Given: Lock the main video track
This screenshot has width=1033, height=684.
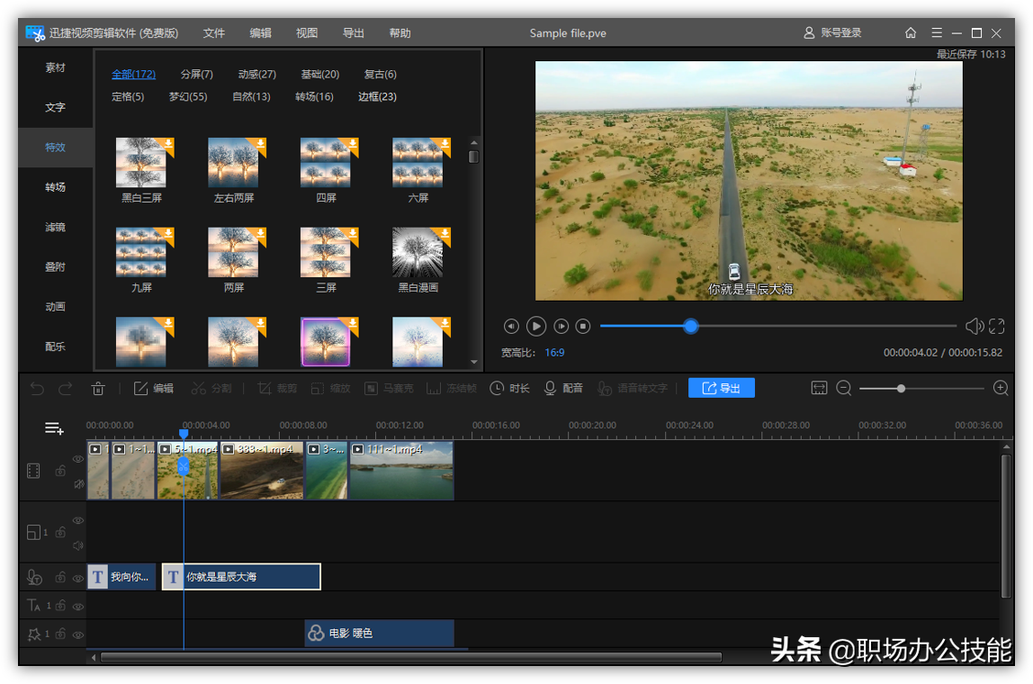Looking at the screenshot, I should [60, 471].
